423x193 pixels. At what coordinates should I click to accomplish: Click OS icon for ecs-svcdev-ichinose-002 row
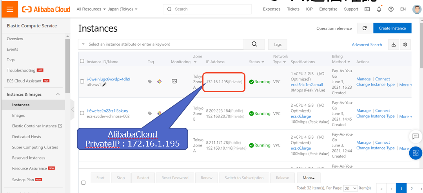pyautogui.click(x=160, y=113)
